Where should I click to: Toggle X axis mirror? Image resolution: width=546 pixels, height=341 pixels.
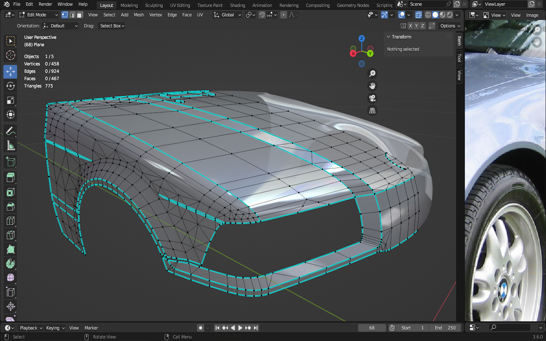tap(410, 26)
